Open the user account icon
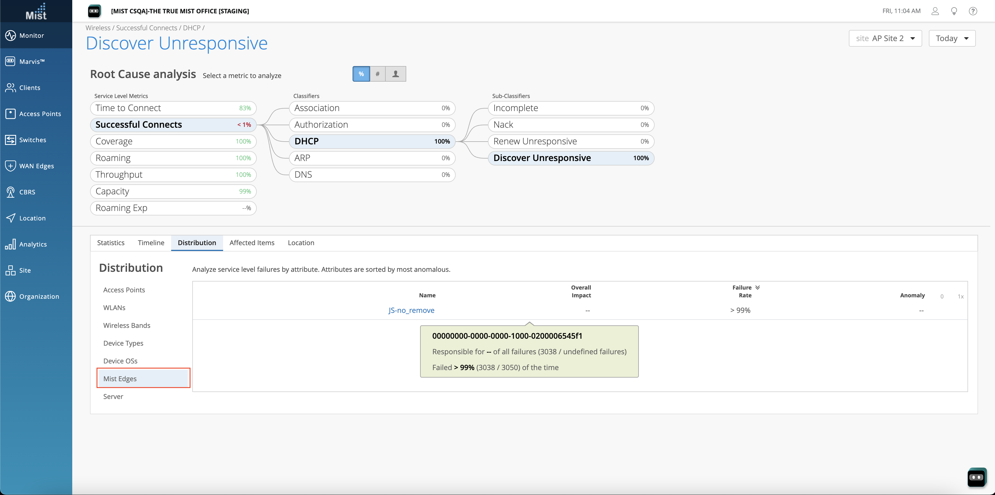 click(x=935, y=11)
